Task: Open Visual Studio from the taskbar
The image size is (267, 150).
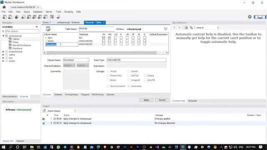Action: click(x=157, y=147)
